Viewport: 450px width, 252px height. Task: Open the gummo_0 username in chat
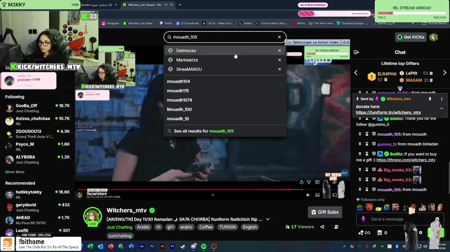pyautogui.click(x=386, y=144)
